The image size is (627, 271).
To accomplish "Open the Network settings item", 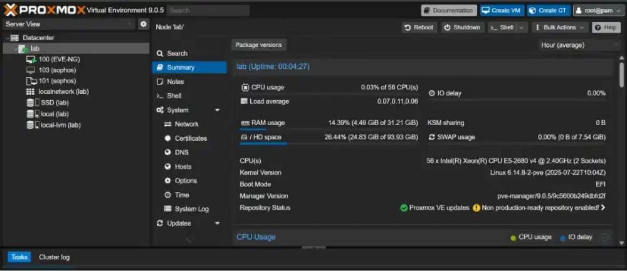I will pos(189,125).
